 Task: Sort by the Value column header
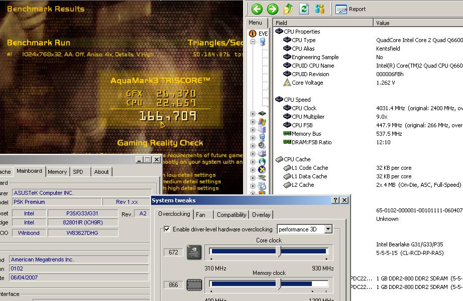coord(418,23)
